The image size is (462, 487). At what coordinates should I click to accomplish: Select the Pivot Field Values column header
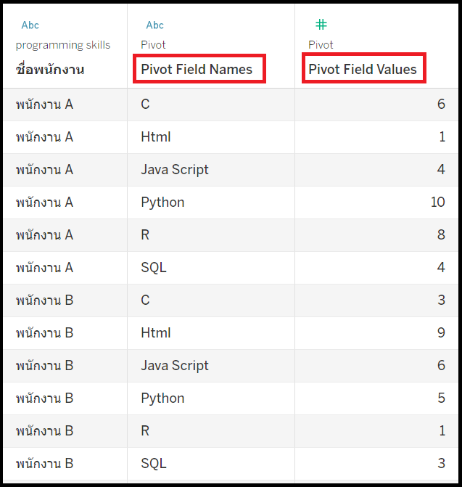(x=363, y=70)
